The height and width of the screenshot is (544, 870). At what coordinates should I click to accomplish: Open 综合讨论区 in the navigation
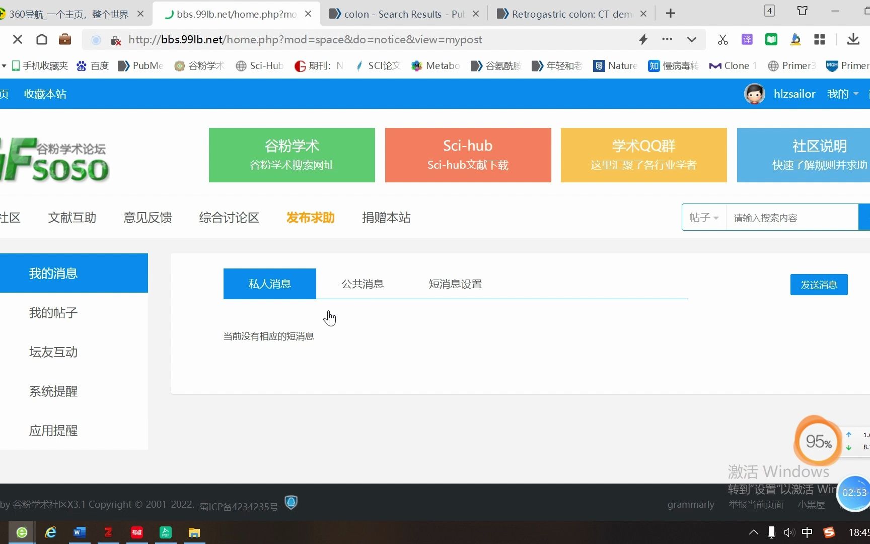[x=229, y=218]
